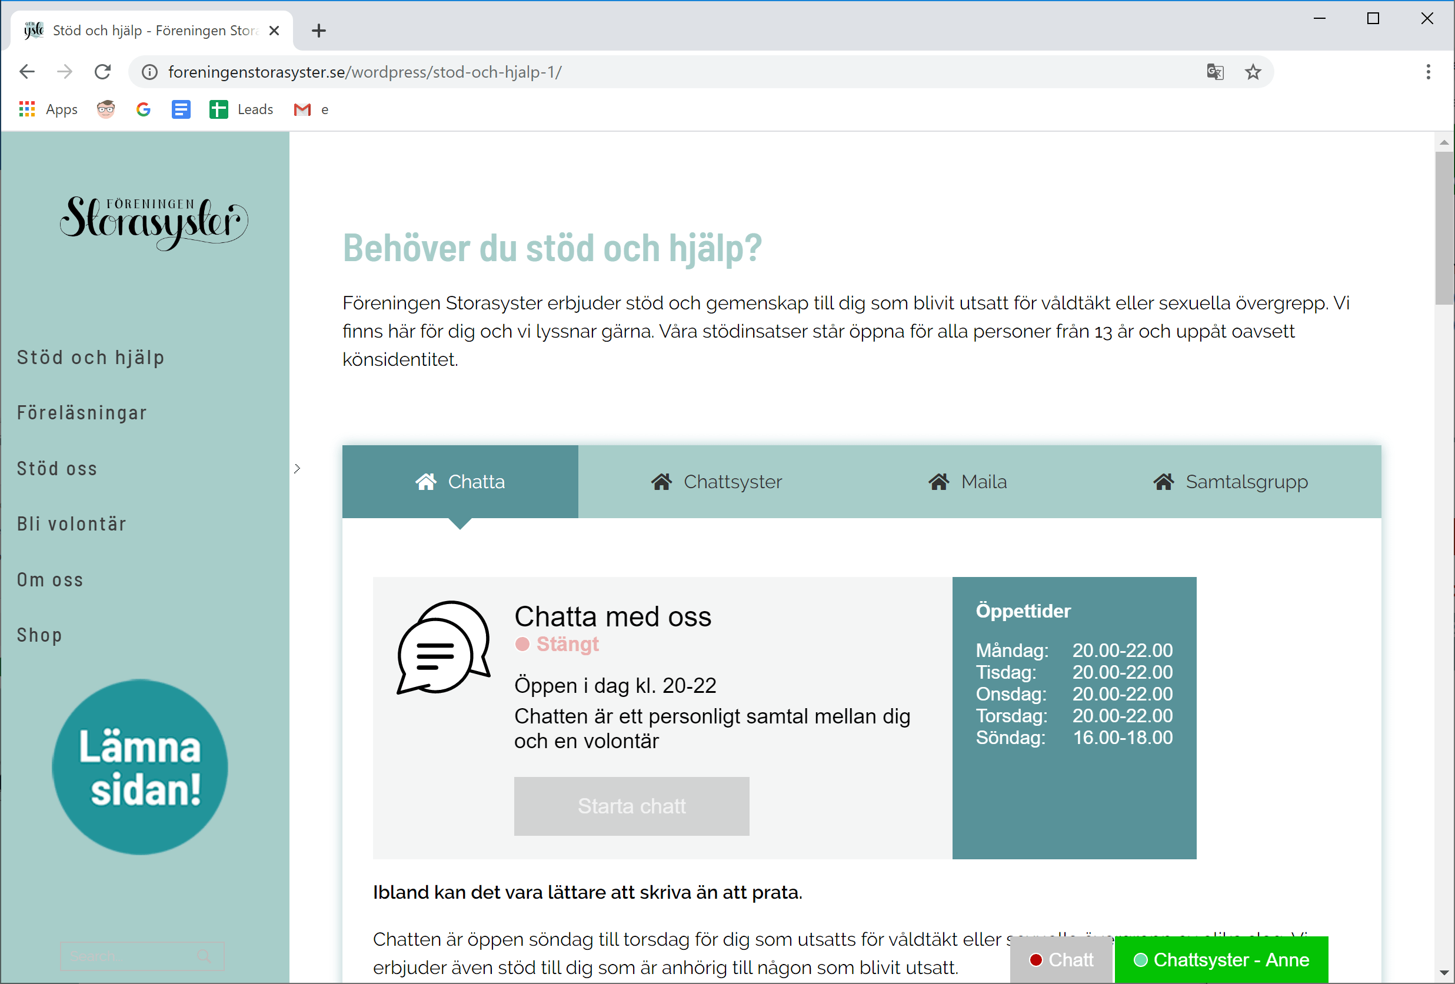Bookmark this page with the star icon
This screenshot has height=984, width=1455.
pos(1253,72)
